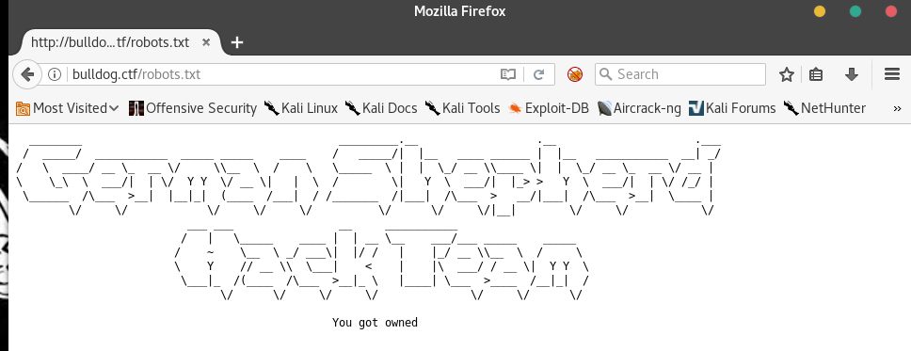
Task: Reload the current page
Action: click(x=538, y=74)
